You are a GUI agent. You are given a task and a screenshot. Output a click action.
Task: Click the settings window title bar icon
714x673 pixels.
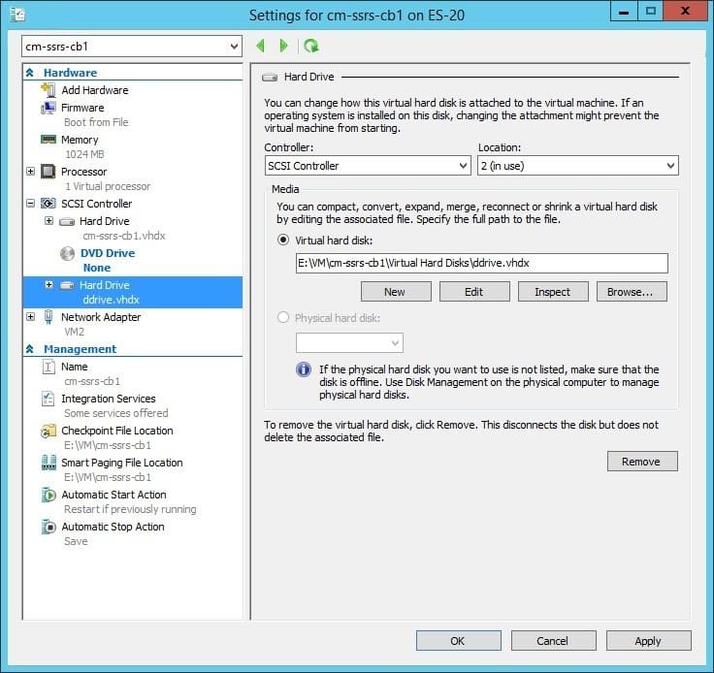[x=17, y=15]
